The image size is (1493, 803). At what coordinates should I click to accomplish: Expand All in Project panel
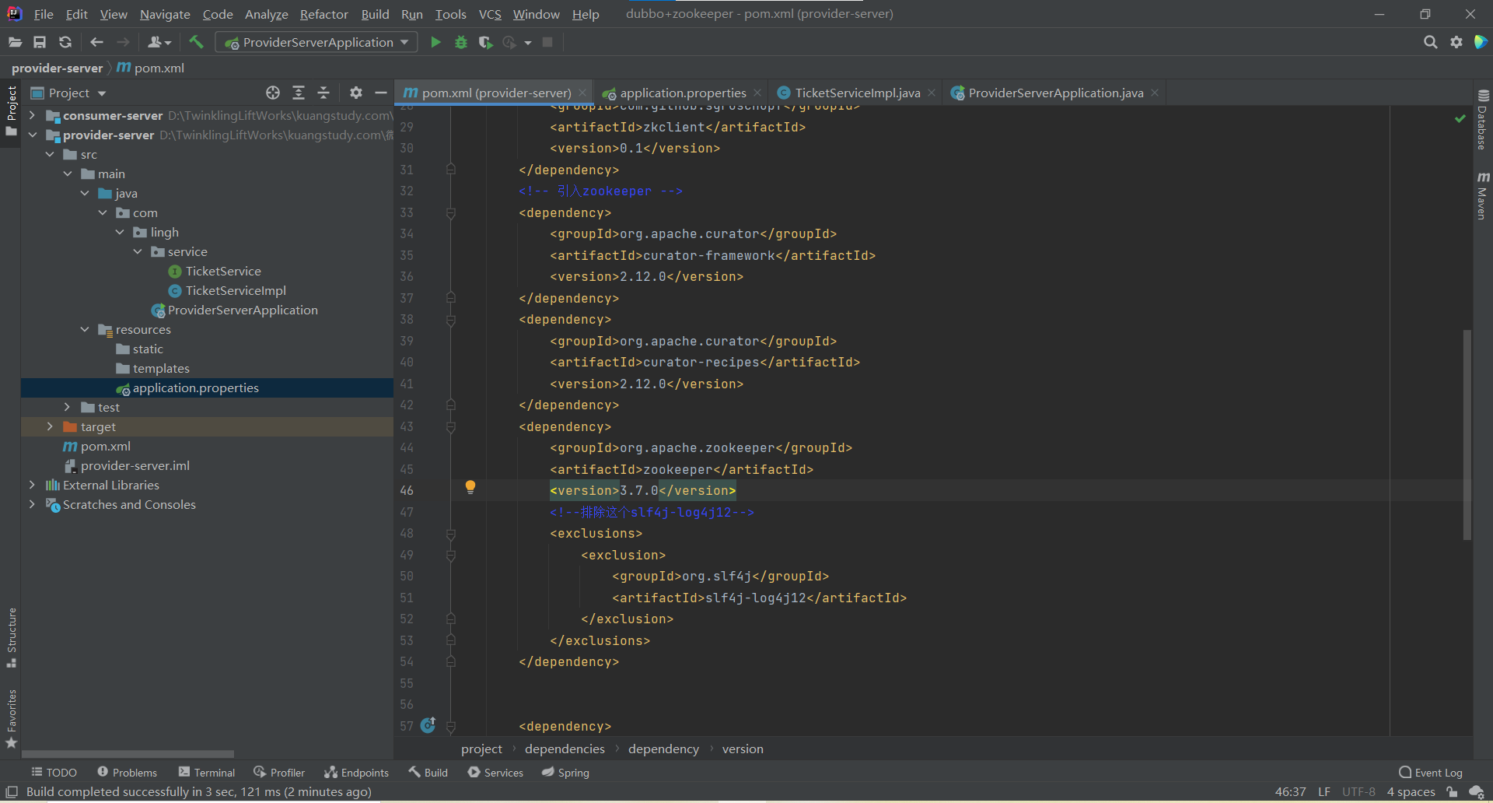299,93
